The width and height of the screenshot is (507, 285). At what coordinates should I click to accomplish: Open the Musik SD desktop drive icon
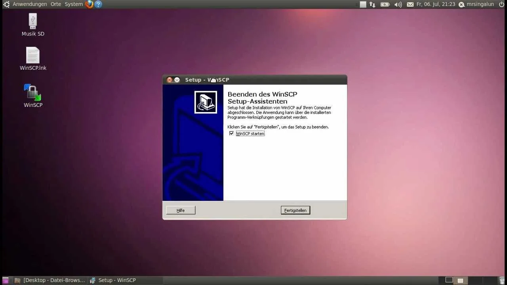(33, 25)
